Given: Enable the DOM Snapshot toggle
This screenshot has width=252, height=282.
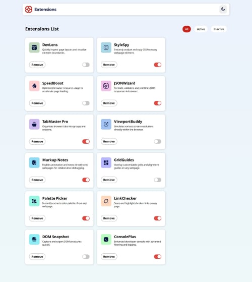Looking at the screenshot, I should 86,257.
